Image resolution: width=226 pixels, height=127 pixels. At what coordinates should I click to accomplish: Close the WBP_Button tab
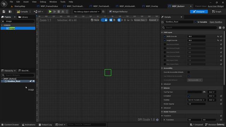191,6
